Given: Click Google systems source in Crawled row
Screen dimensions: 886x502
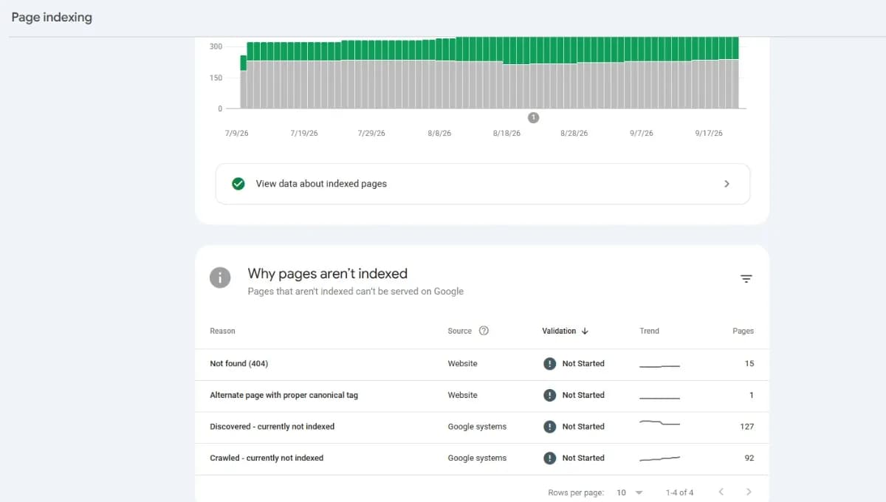Looking at the screenshot, I should click(x=477, y=458).
